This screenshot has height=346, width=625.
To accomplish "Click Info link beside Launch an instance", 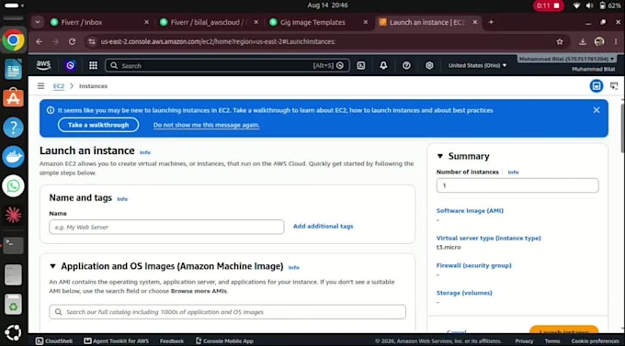I will tap(144, 152).
